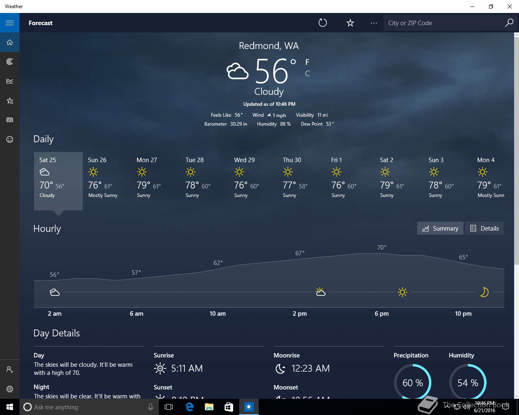Viewport: 519px width, 415px height.
Task: Show hourly Details view
Action: (485, 228)
